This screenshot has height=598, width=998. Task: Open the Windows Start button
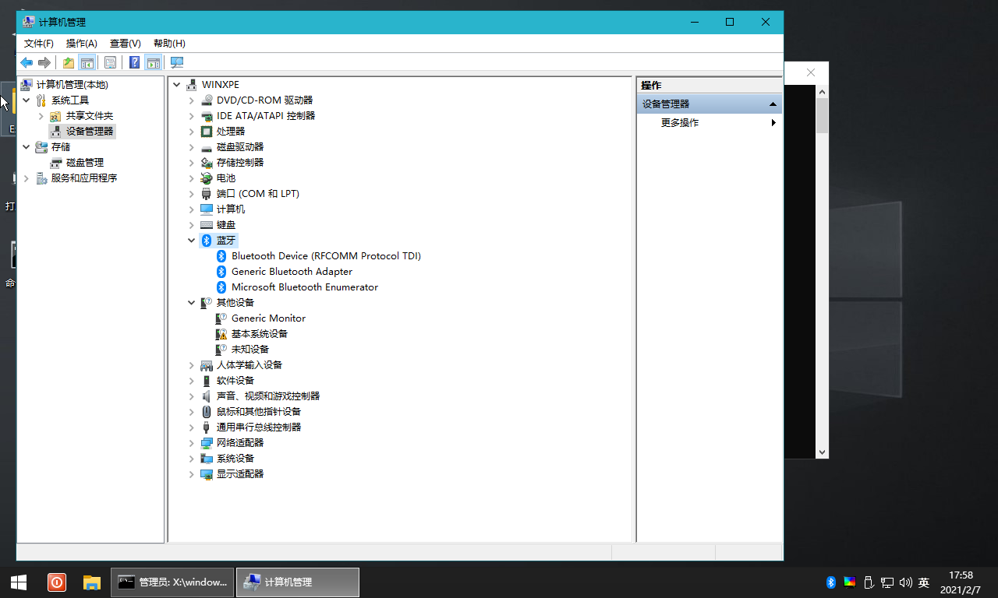(x=19, y=582)
